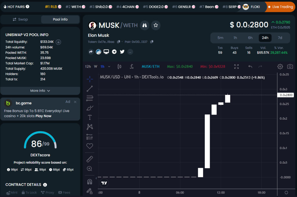Switch price display to MUSK/ETH

151,66
